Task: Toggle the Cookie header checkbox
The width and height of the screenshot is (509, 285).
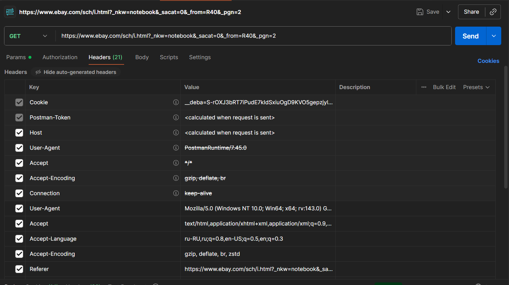Action: tap(19, 102)
